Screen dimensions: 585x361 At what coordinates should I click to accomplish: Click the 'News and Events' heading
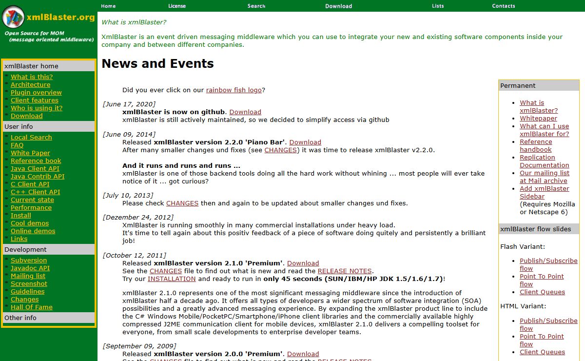click(x=157, y=63)
